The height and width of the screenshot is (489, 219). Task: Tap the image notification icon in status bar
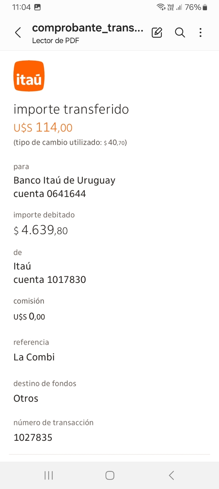pos(37,7)
